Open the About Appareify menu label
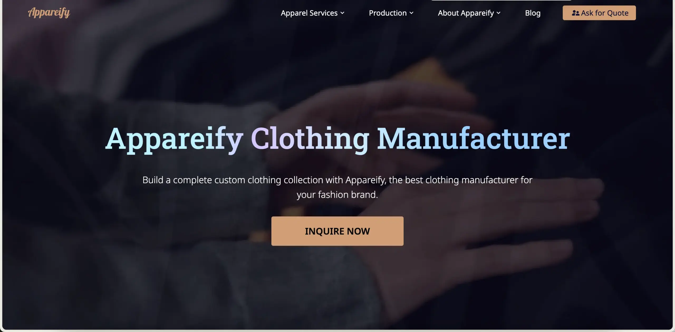 point(466,13)
